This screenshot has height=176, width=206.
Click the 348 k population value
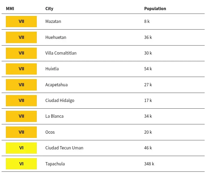click(149, 164)
